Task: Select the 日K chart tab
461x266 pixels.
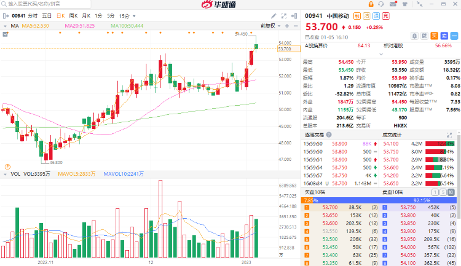Action: tap(61, 16)
